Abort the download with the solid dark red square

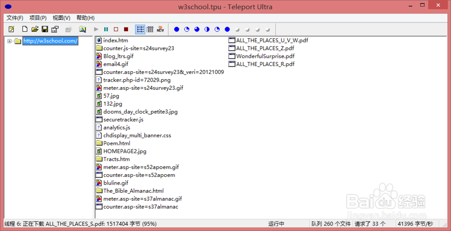126,29
